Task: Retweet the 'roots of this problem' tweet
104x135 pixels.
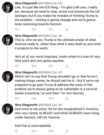Action: pyautogui.click(x=33, y=99)
